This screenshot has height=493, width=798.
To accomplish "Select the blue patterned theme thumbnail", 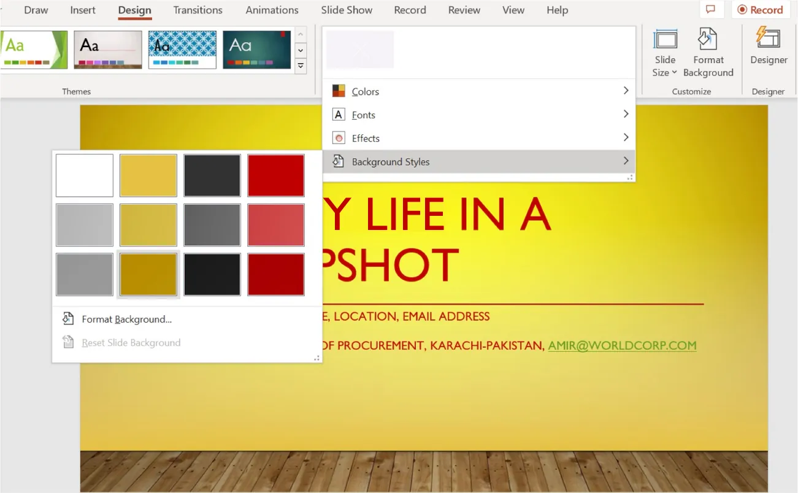I will point(182,49).
